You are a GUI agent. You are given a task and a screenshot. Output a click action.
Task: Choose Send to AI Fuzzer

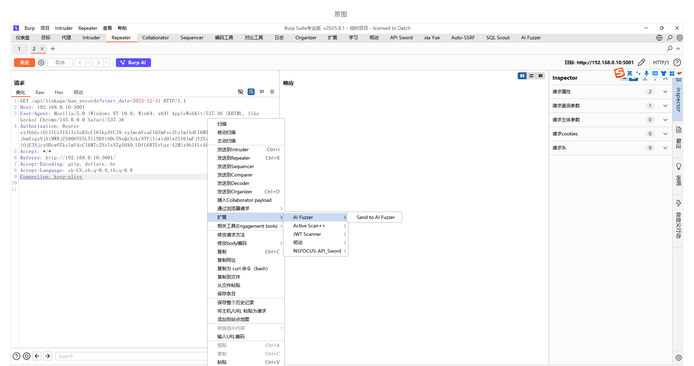pyautogui.click(x=375, y=217)
